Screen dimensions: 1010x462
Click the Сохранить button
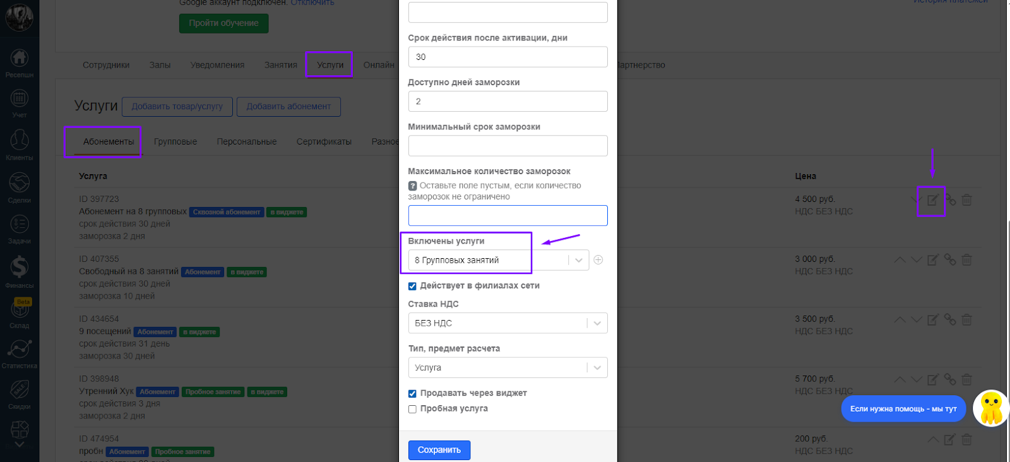click(x=439, y=450)
